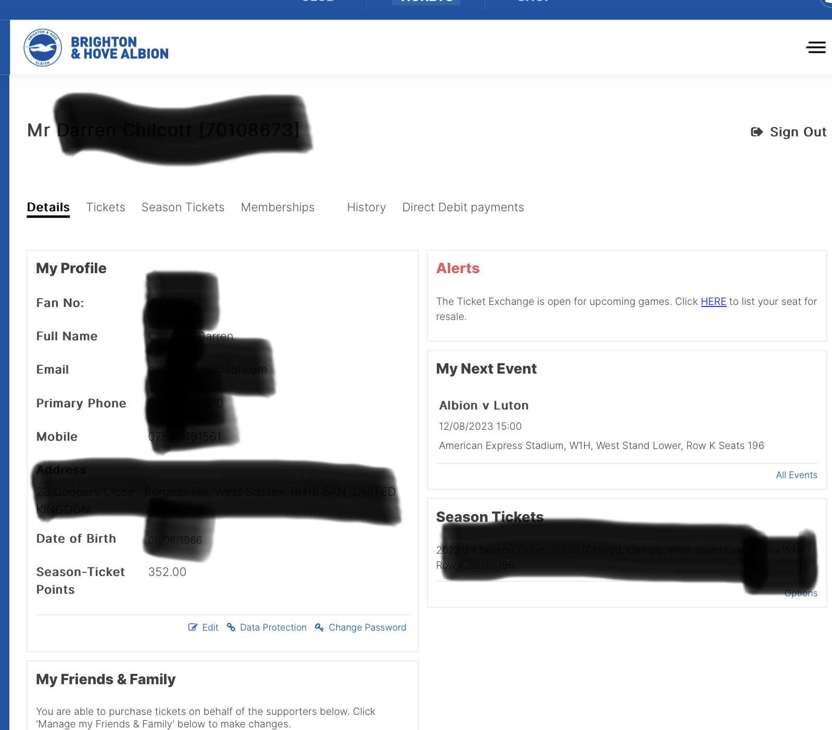Click the Change Password key icon

coord(319,627)
